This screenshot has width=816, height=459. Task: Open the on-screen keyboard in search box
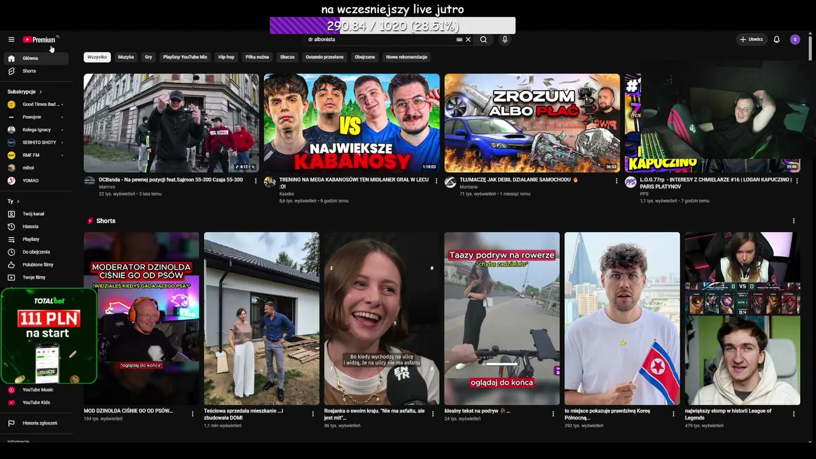(459, 40)
